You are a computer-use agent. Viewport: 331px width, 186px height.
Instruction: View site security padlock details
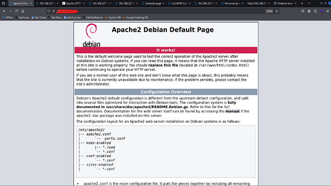pyautogui.click(x=53, y=11)
